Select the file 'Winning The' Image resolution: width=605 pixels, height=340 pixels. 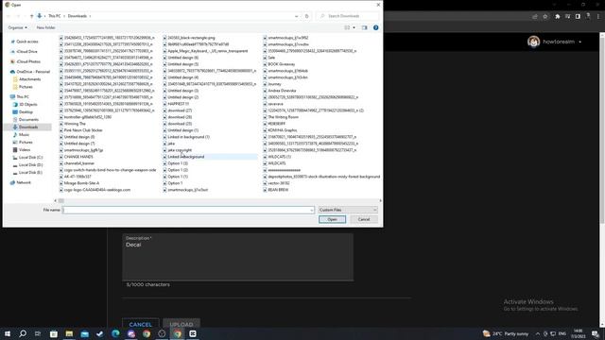pyautogui.click(x=75, y=124)
